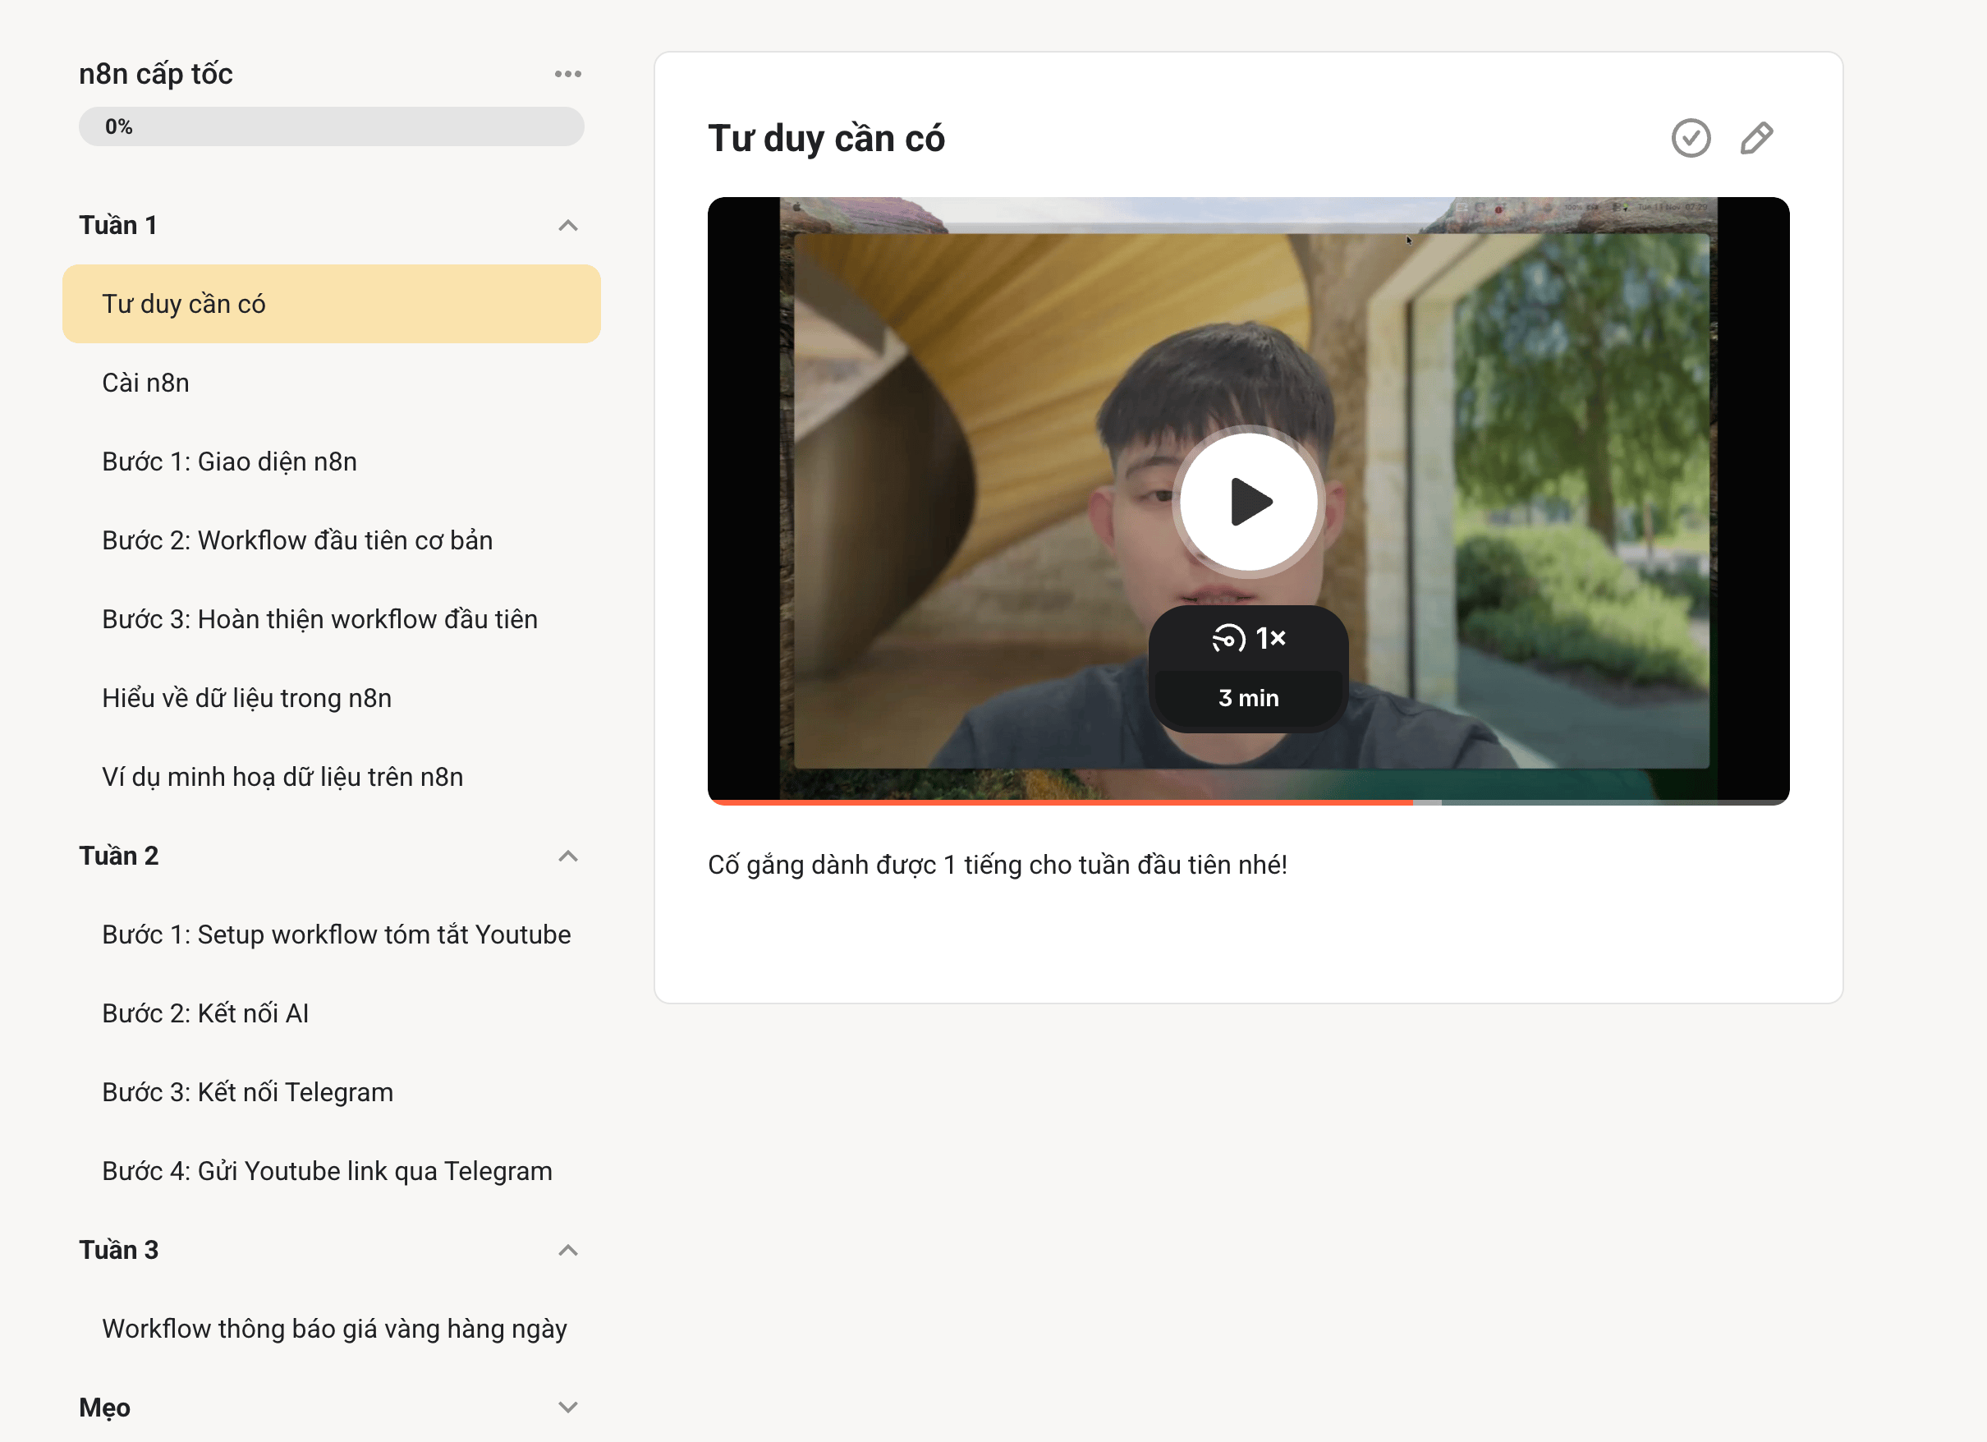This screenshot has height=1442, width=1987.
Task: Click the 0% course progress bar
Action: tap(331, 127)
